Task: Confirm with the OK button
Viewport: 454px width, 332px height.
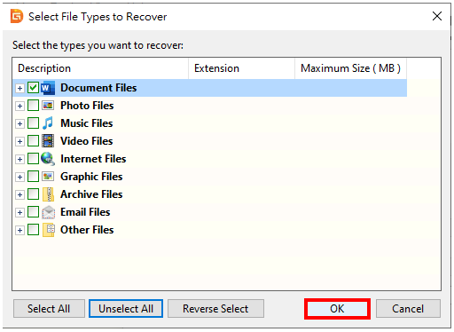Action: 337,309
